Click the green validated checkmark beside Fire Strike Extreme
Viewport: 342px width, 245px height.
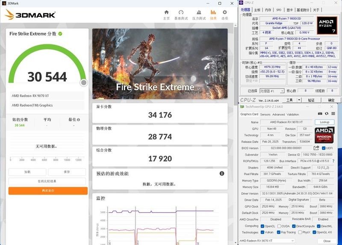point(60,34)
